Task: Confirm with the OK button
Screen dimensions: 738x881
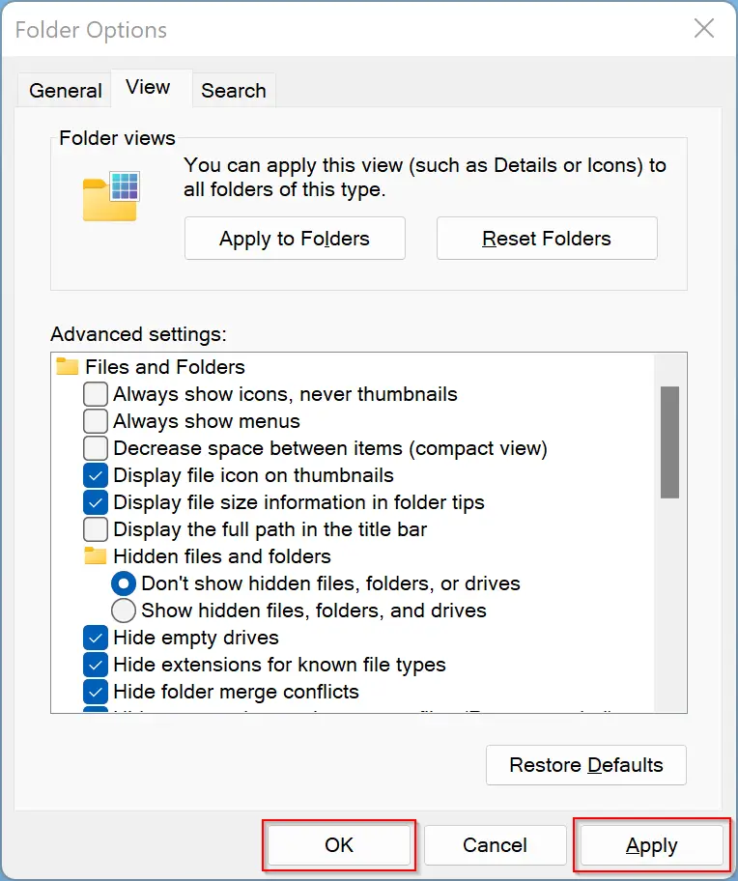Action: tap(339, 845)
